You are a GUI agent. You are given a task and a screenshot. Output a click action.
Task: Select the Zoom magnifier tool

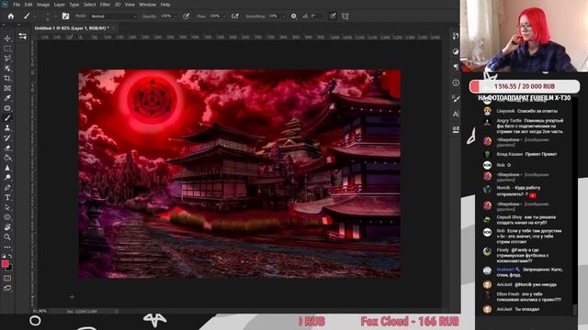pos(7,236)
